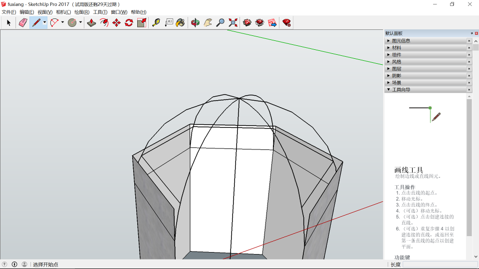Close the 图层 panel section
This screenshot has width=479, height=269.
coord(469,69)
